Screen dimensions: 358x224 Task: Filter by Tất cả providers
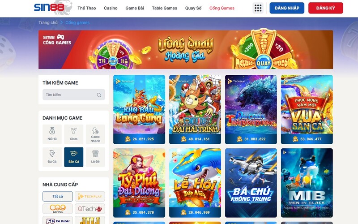58,196
